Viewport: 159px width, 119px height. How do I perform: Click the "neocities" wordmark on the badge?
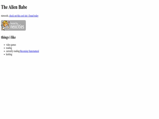pyautogui.click(x=17, y=27)
